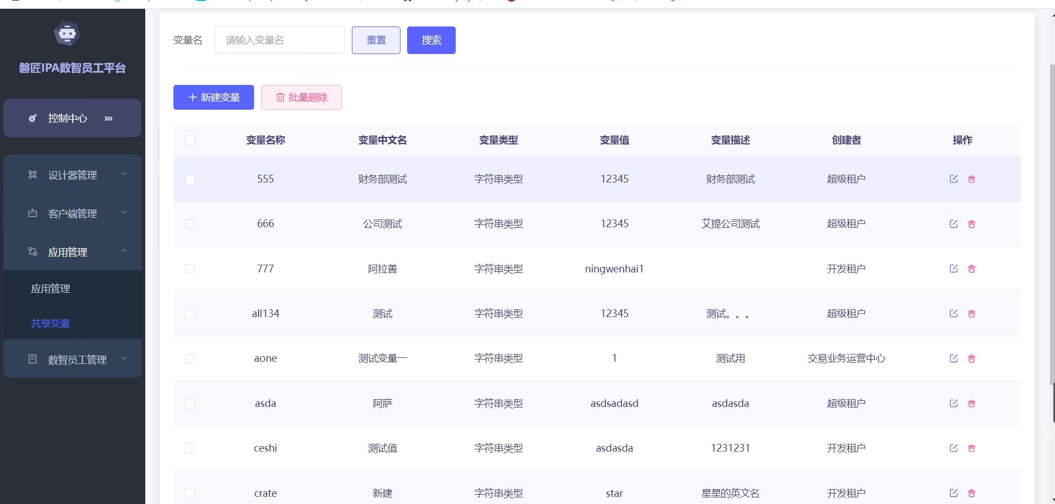Screen dimensions: 1055x504
Task: Delete the crate variable row
Action: click(x=972, y=493)
